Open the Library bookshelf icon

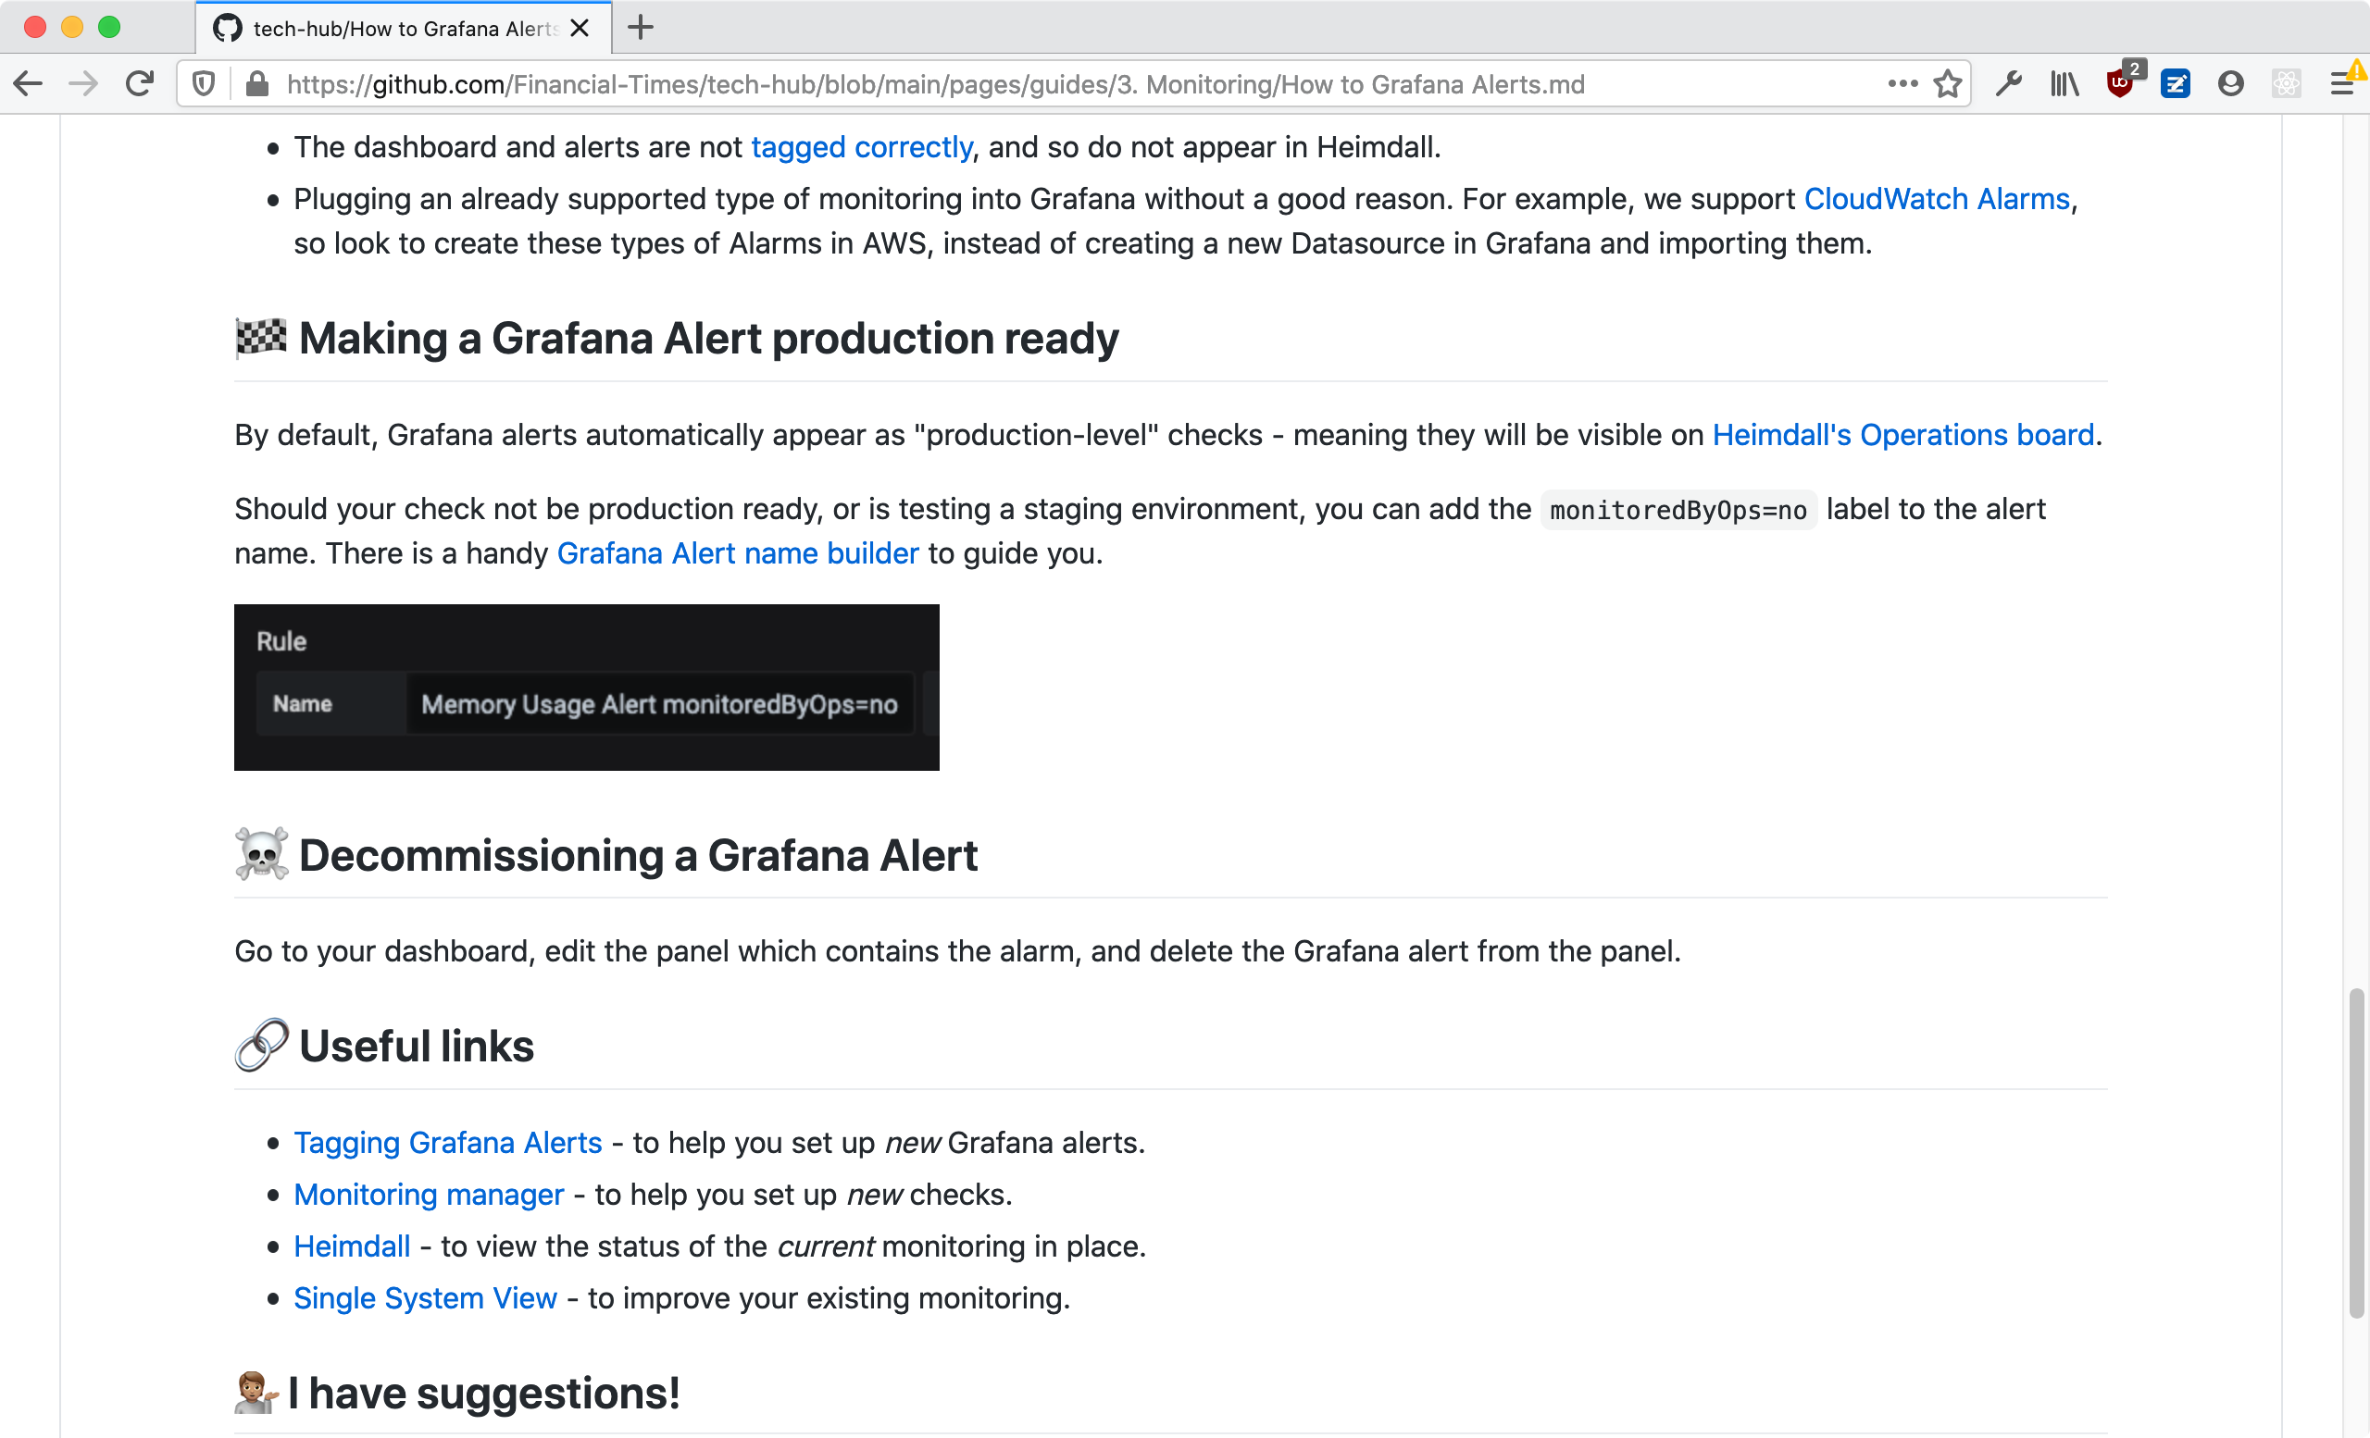click(x=2064, y=84)
